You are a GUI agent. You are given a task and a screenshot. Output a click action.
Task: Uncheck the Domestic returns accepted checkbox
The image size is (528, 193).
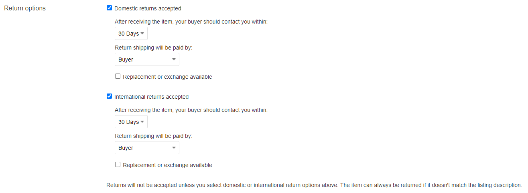[x=109, y=8]
